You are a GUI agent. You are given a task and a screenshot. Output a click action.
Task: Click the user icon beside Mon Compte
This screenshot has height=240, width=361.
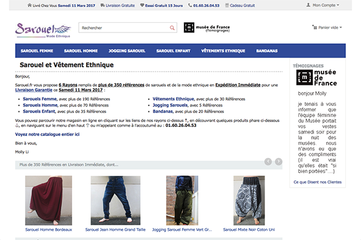pos(308,5)
